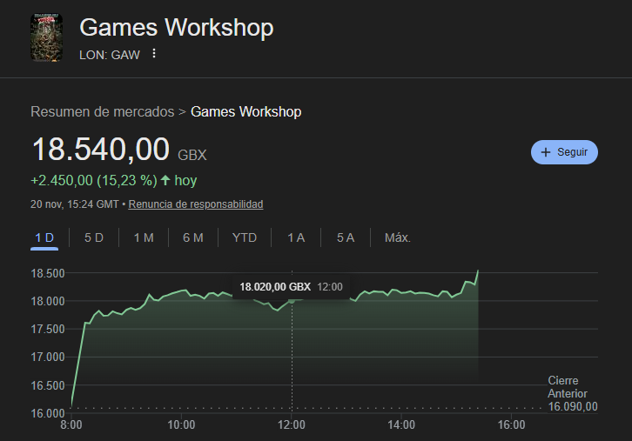
Task: Follow the stock with the Seguir button label
Action: click(572, 152)
